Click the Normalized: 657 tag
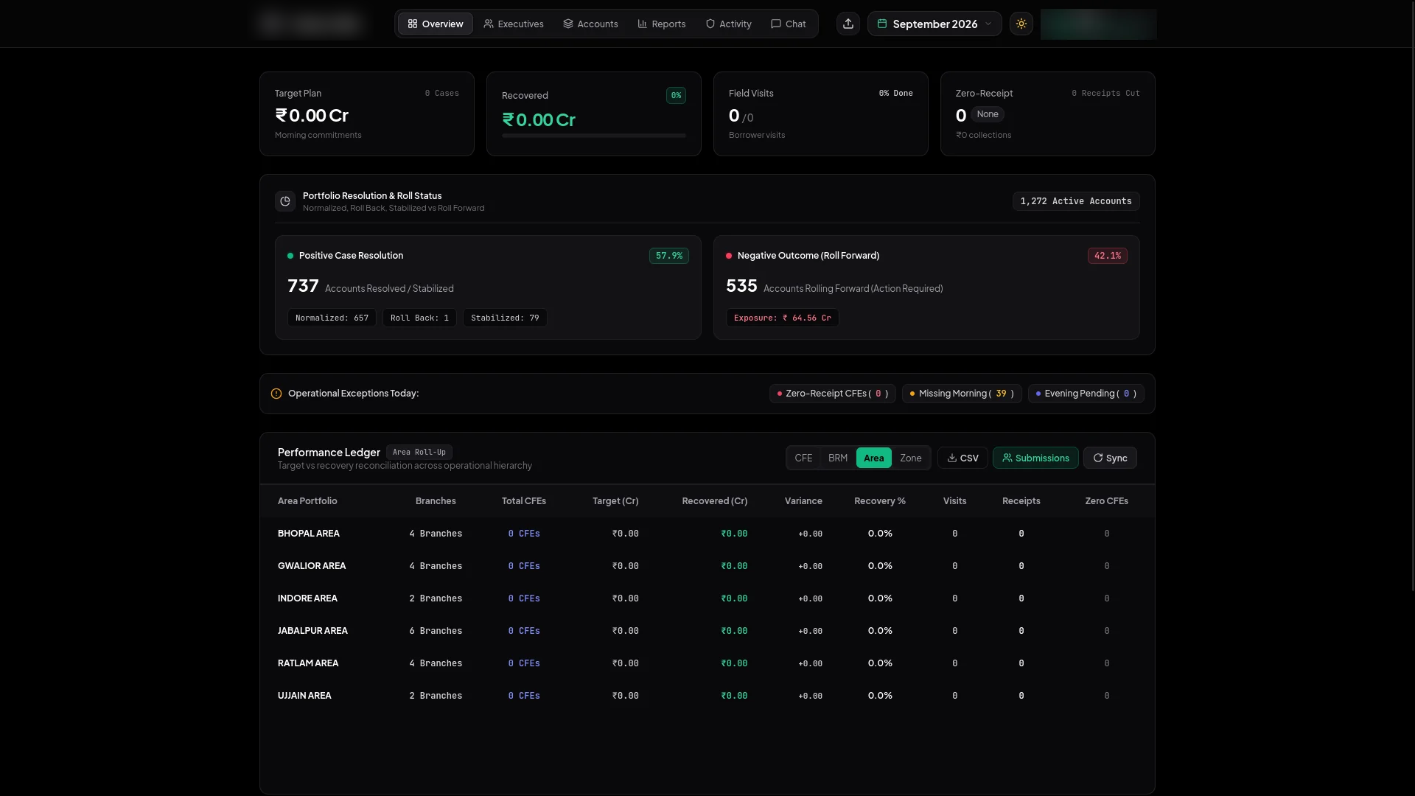The image size is (1415, 796). (x=332, y=318)
